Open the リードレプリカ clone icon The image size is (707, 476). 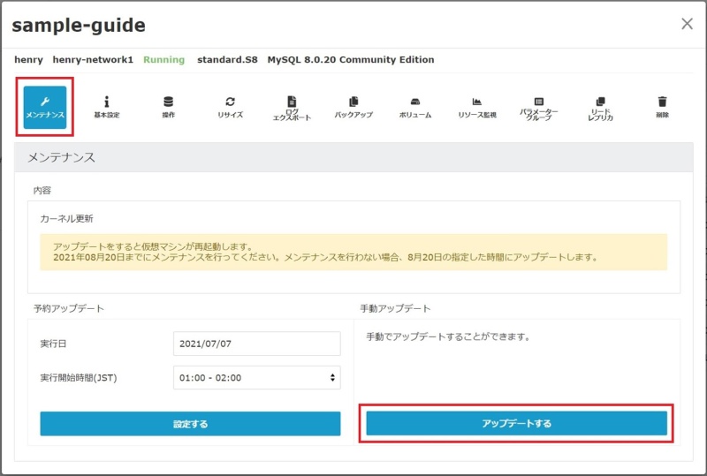601,108
